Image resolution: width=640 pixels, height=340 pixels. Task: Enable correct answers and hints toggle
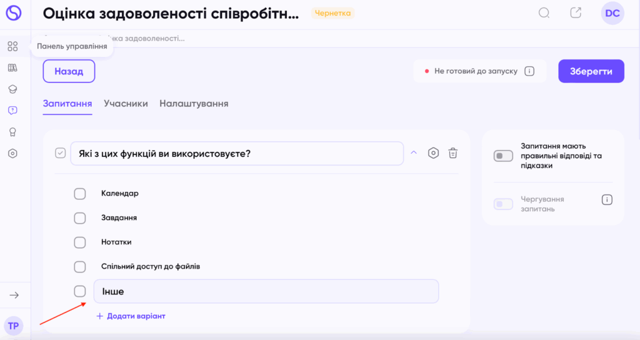[503, 156]
